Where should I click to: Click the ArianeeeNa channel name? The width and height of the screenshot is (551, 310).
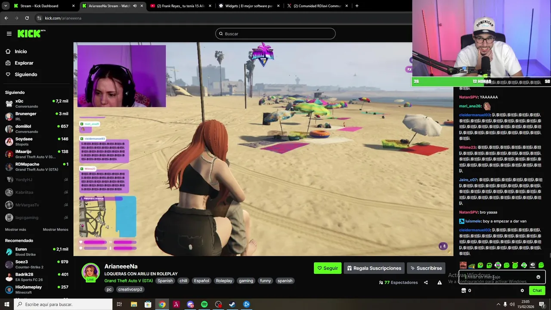tap(121, 267)
